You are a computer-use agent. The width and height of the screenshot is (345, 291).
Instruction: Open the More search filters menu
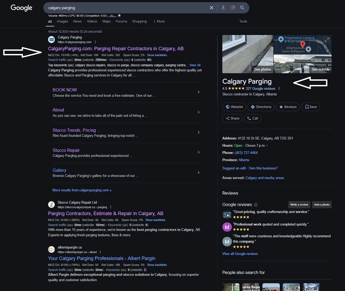point(159,21)
